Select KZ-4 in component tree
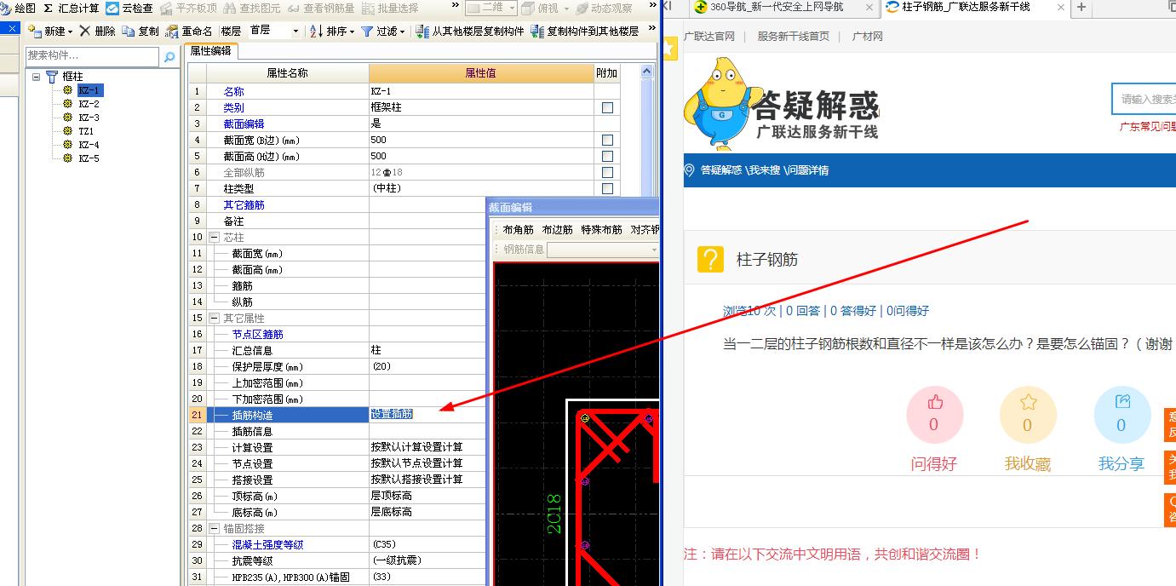The width and height of the screenshot is (1176, 586). (89, 145)
